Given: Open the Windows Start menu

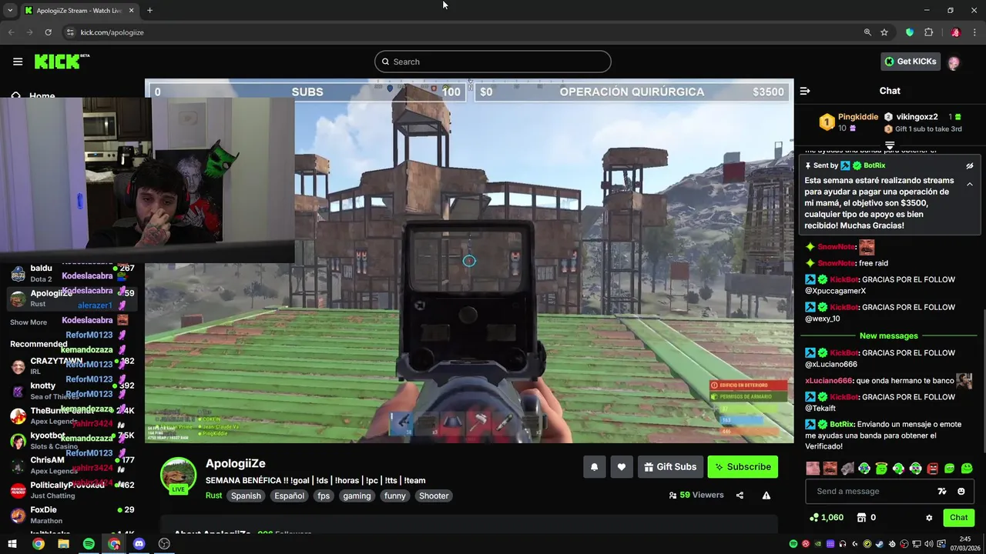Looking at the screenshot, I should pyautogui.click(x=13, y=544).
